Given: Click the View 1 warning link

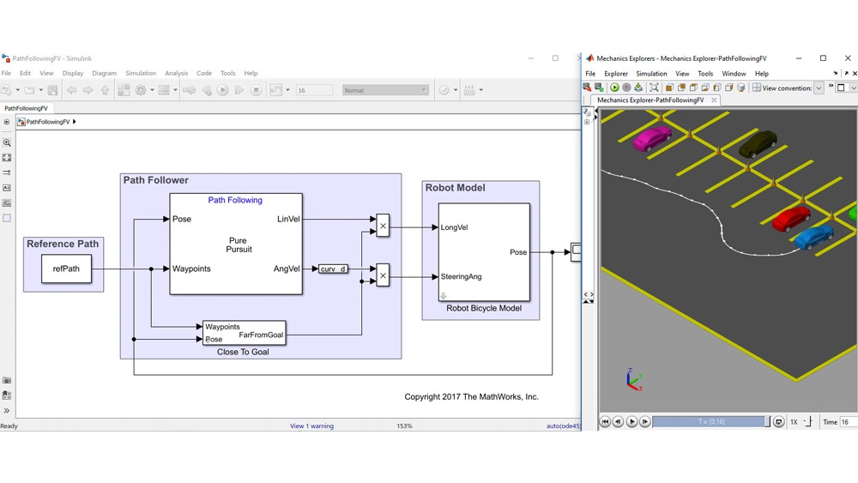Looking at the screenshot, I should click(311, 426).
